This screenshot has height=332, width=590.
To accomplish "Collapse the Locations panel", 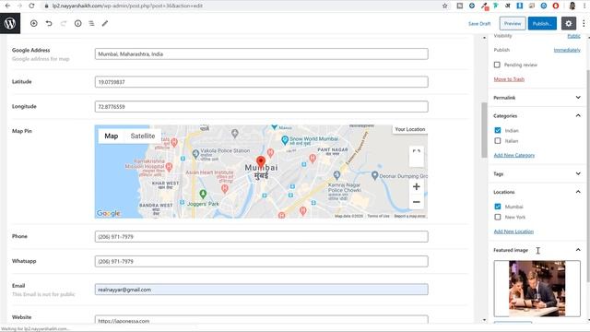I will coord(537,192).
